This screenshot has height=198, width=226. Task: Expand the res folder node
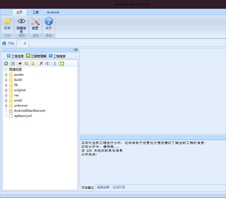[6, 95]
